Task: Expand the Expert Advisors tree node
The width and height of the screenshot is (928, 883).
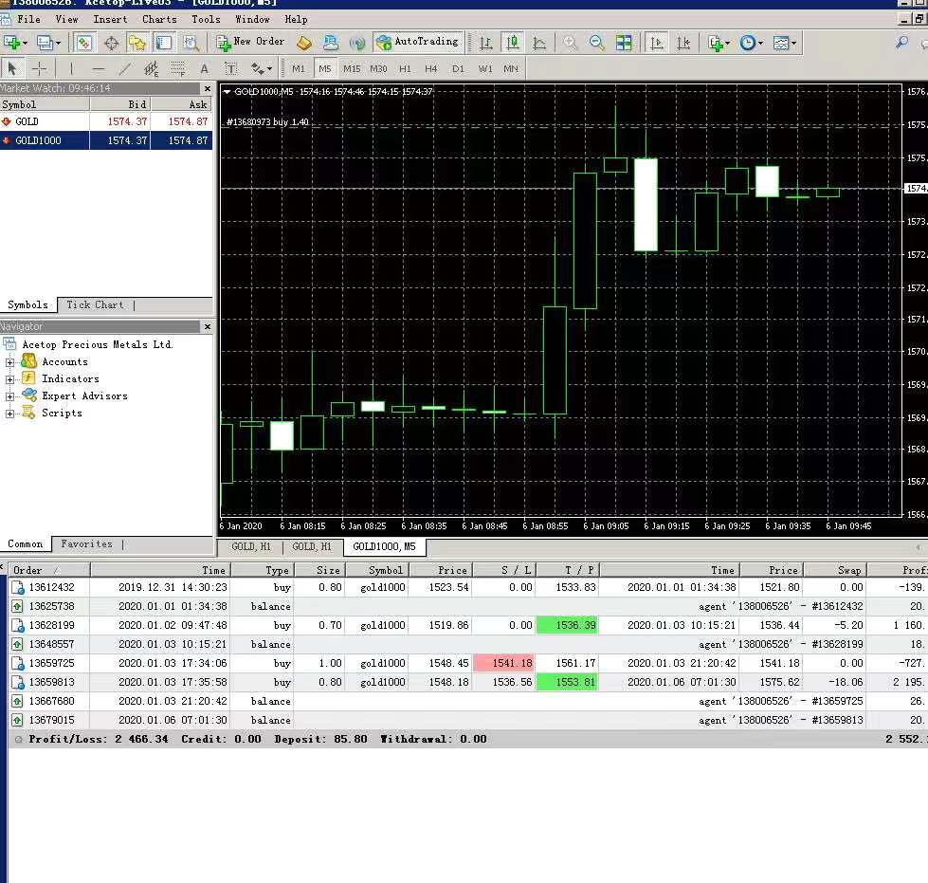Action: tap(9, 396)
